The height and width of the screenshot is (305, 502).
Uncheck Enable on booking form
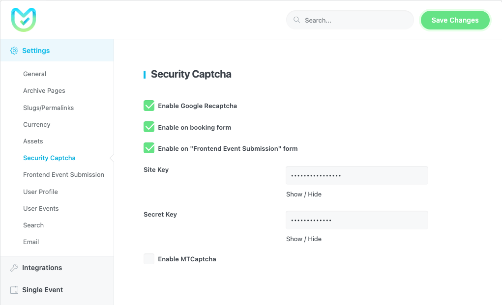(149, 127)
